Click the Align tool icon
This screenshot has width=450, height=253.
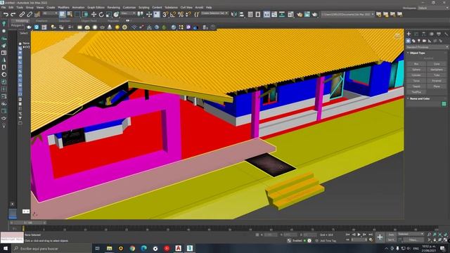[242, 14]
